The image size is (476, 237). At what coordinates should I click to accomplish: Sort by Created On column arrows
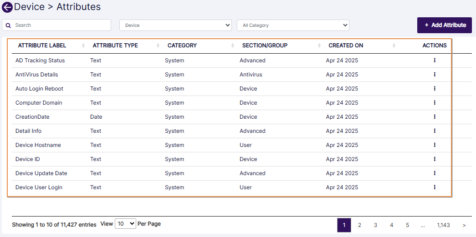(394, 45)
